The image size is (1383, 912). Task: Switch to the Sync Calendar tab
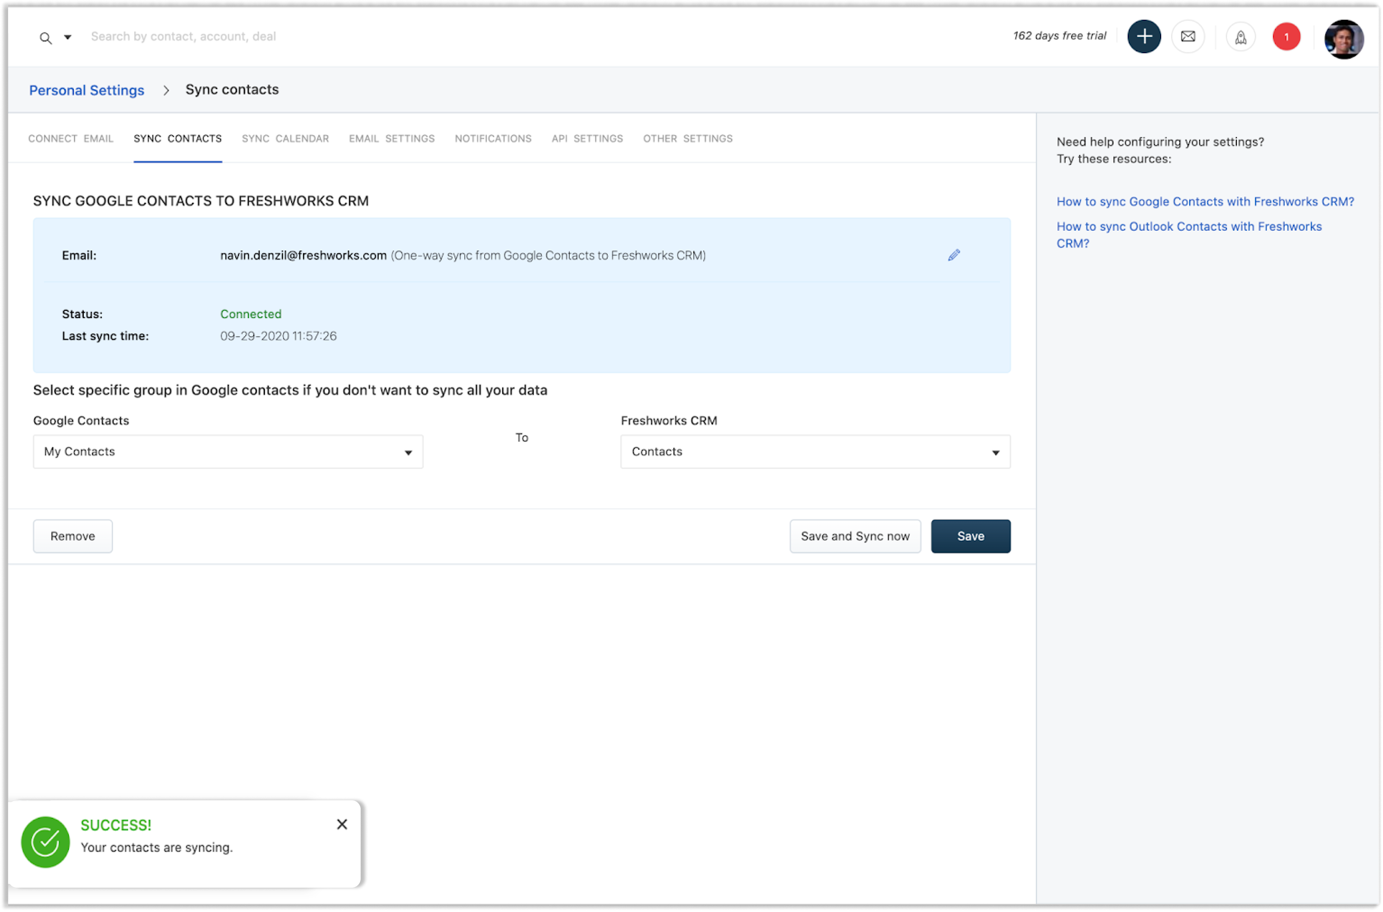point(285,138)
